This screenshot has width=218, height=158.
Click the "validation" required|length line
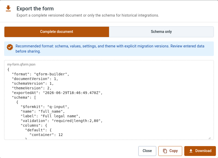pos(62,121)
